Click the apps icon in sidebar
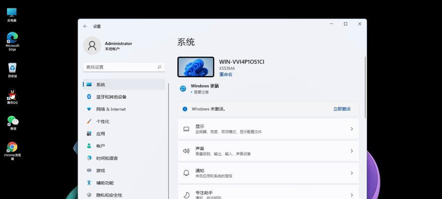Image resolution: width=442 pixels, height=199 pixels. tap(89, 134)
